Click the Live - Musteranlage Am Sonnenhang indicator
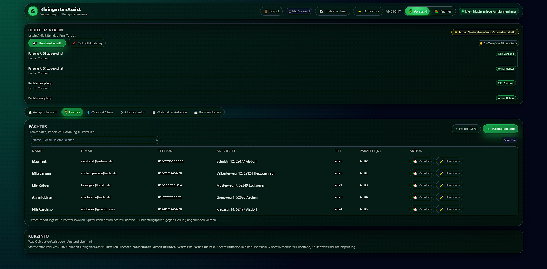 488,11
